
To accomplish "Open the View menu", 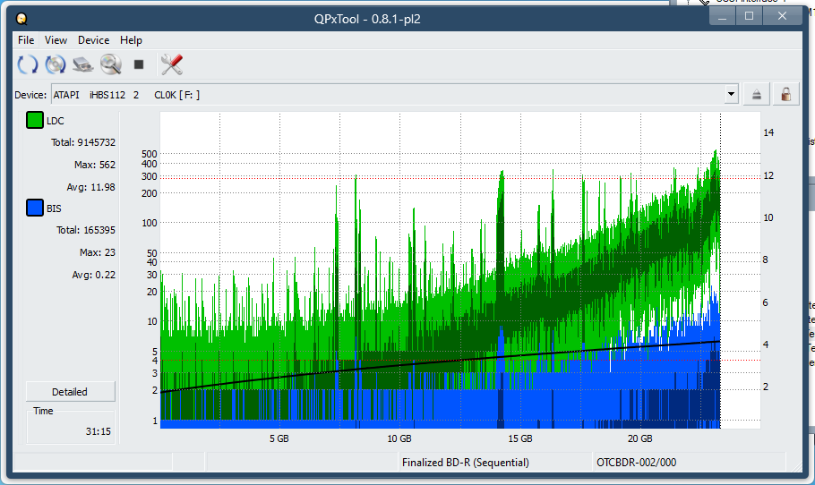I will [56, 40].
